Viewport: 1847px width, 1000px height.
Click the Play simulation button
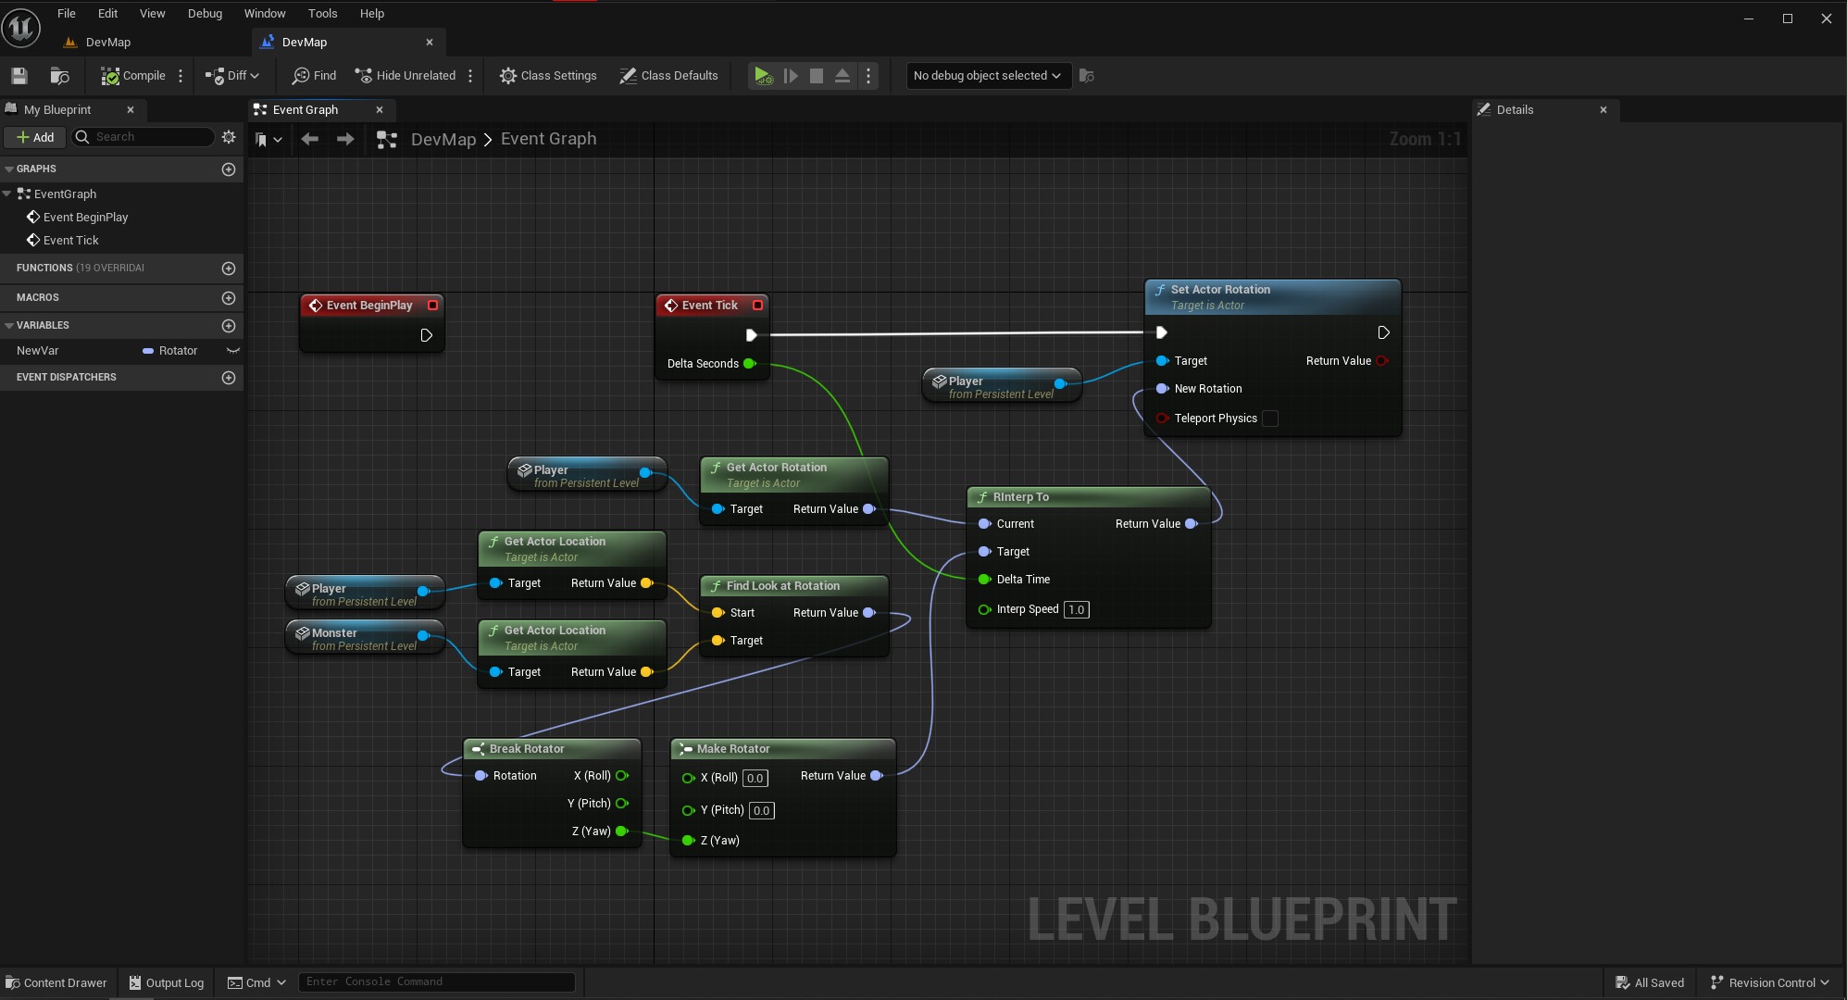click(x=762, y=76)
